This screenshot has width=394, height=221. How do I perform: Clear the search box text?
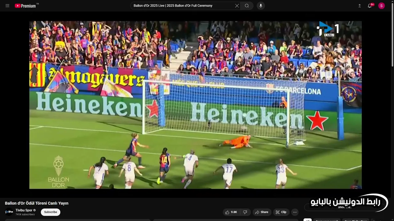237,6
